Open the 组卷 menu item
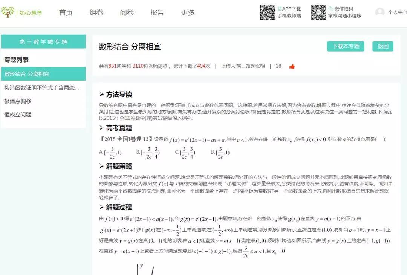This screenshot has height=275, width=407. coord(96,12)
